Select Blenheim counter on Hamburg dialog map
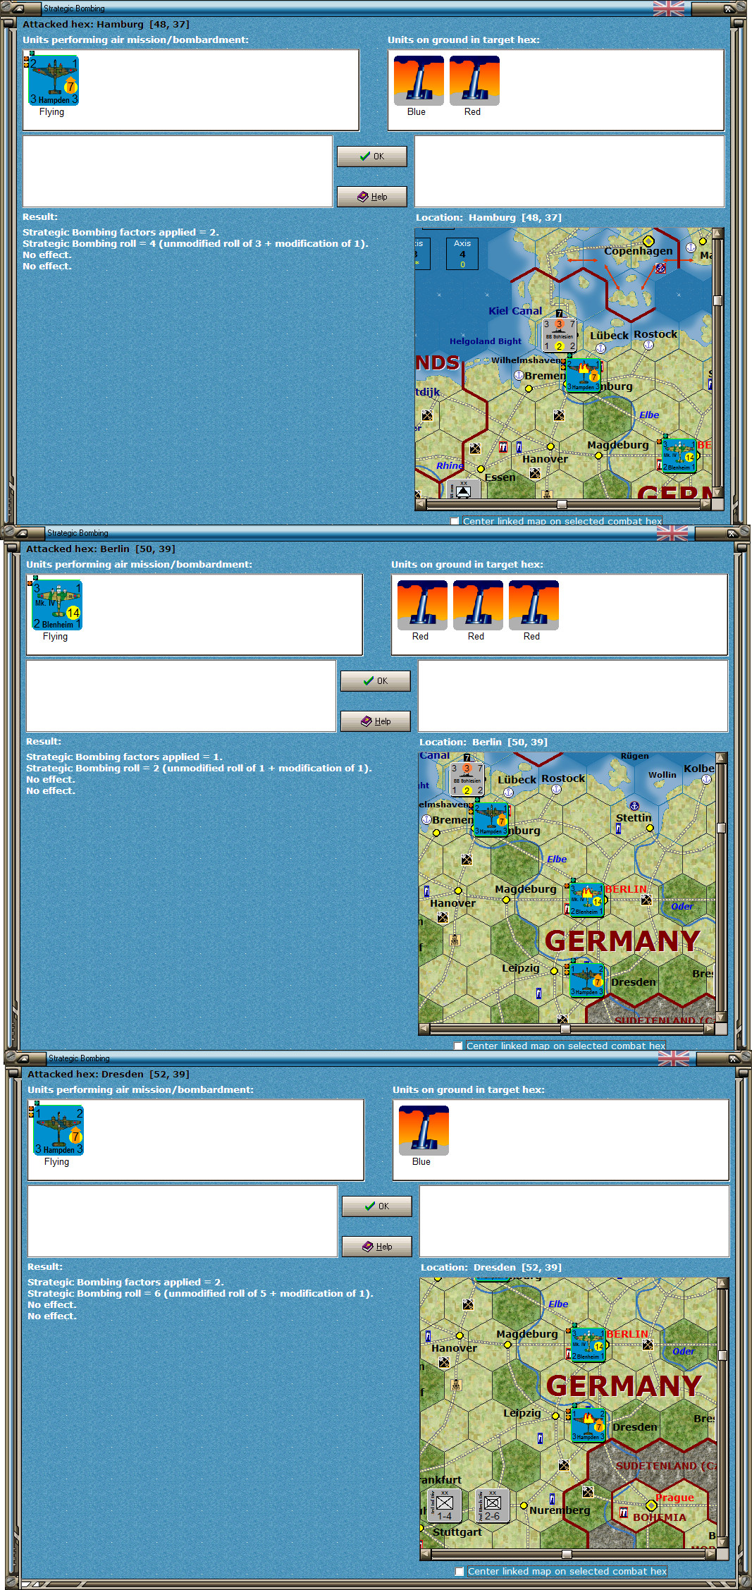Viewport: 752px width, 1590px height. pos(679,455)
